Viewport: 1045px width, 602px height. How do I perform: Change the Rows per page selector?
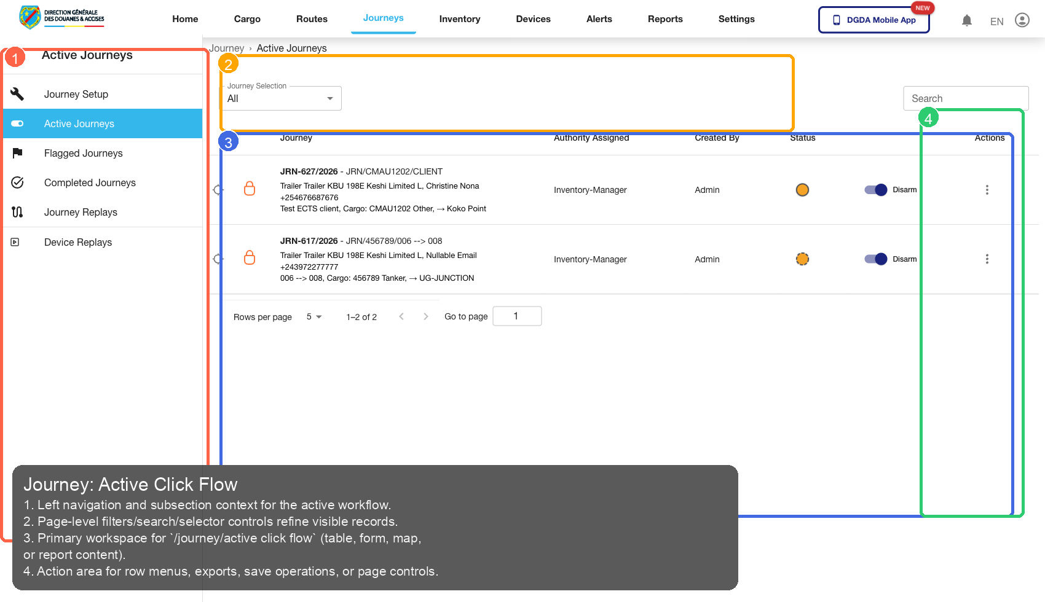click(314, 316)
